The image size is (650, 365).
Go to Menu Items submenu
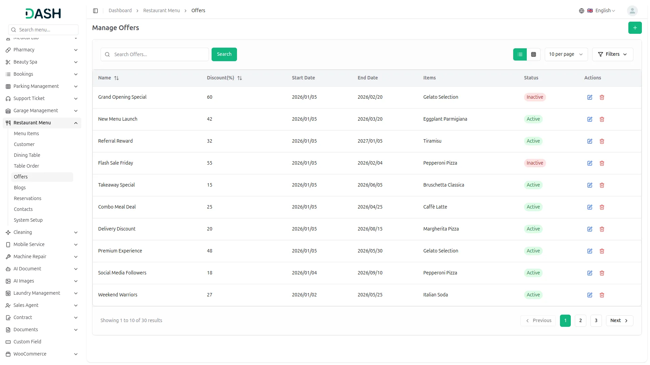point(26,133)
